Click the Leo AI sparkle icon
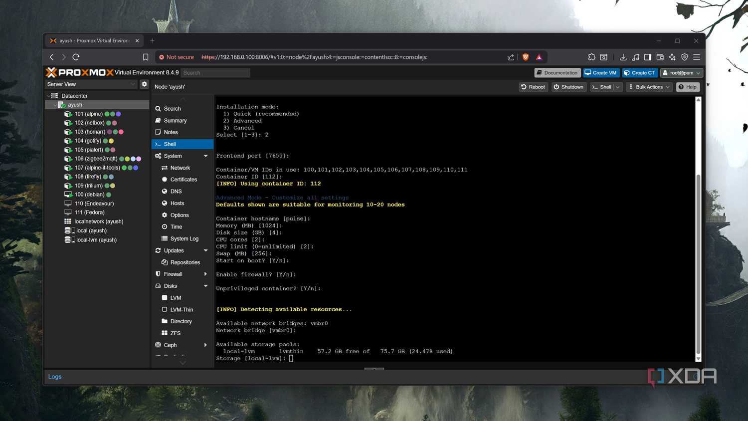 pos(672,57)
